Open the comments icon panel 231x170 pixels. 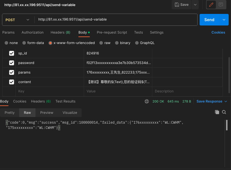(221, 5)
